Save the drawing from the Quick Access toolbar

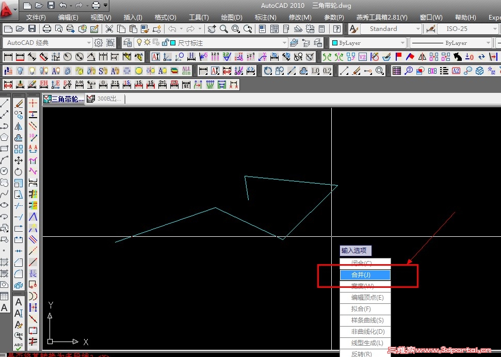coord(51,5)
